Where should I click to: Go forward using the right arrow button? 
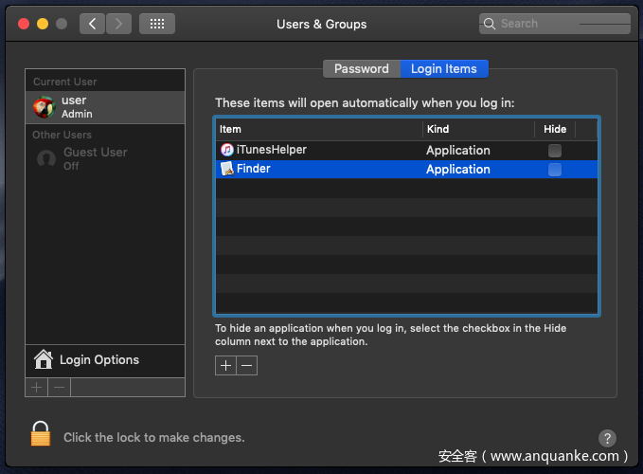click(x=118, y=24)
